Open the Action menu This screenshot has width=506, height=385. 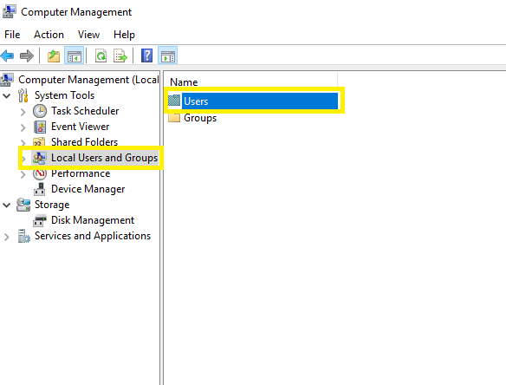point(49,35)
